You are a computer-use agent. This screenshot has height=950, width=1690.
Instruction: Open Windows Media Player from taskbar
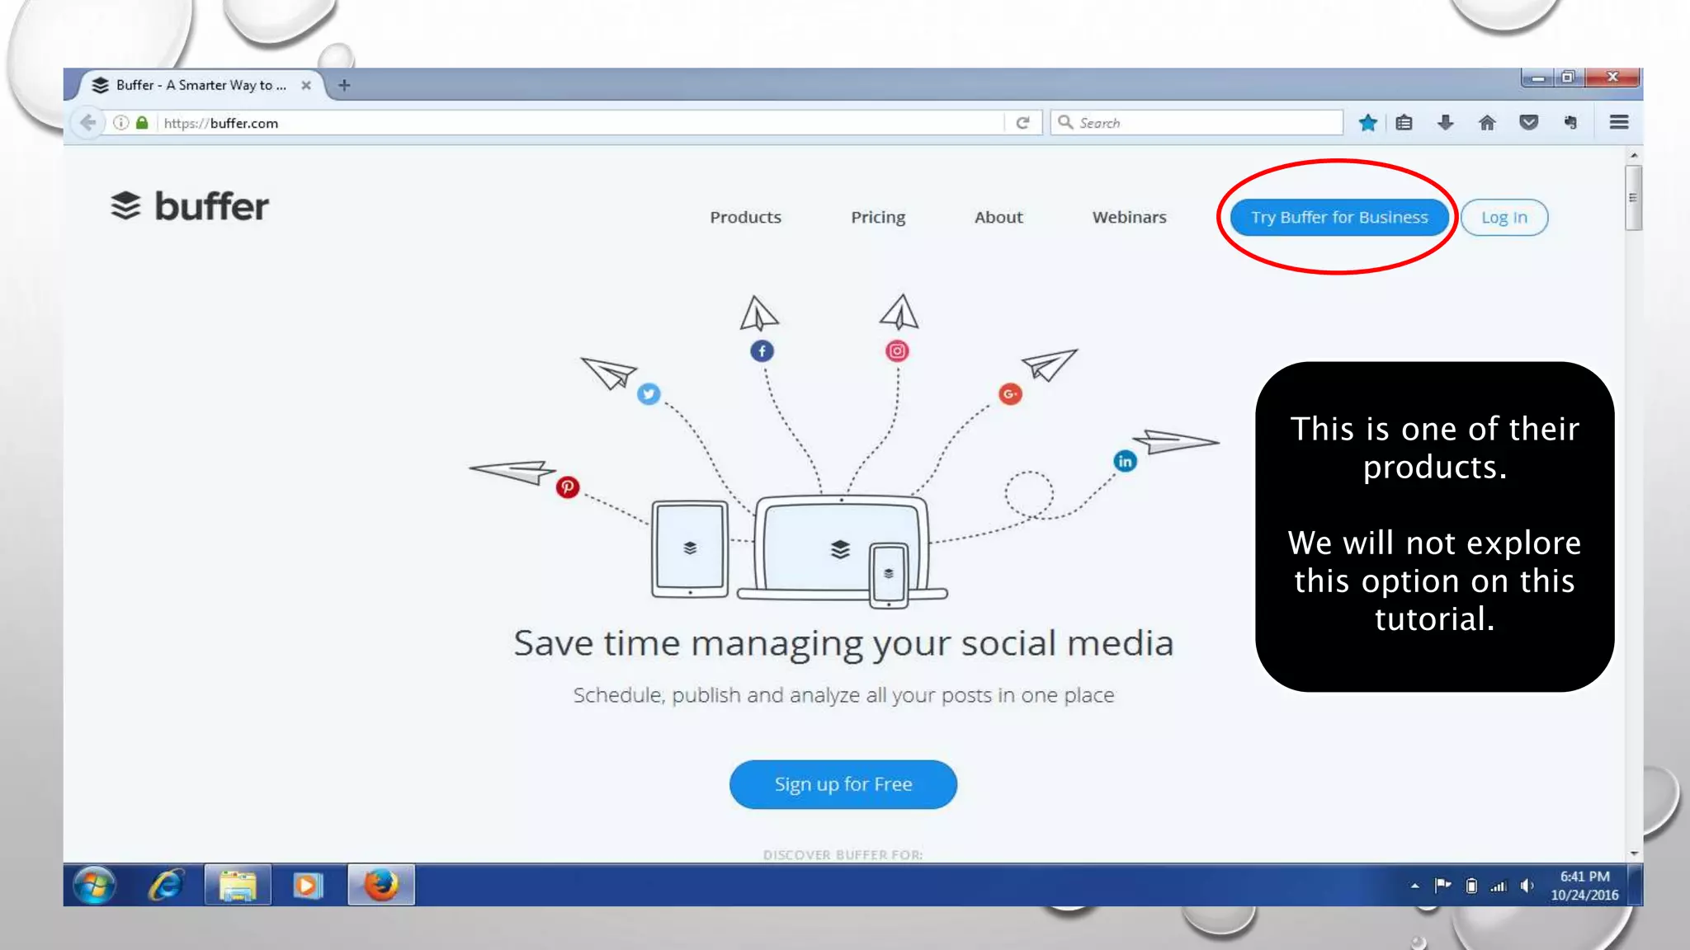pyautogui.click(x=308, y=886)
